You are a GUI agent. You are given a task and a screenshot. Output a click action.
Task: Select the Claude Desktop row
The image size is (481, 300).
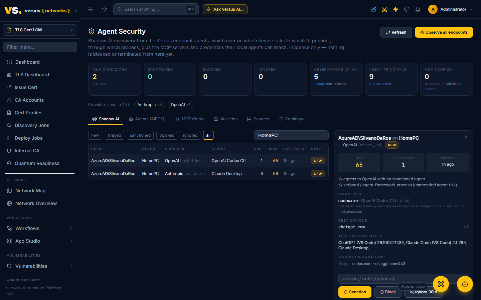208,174
